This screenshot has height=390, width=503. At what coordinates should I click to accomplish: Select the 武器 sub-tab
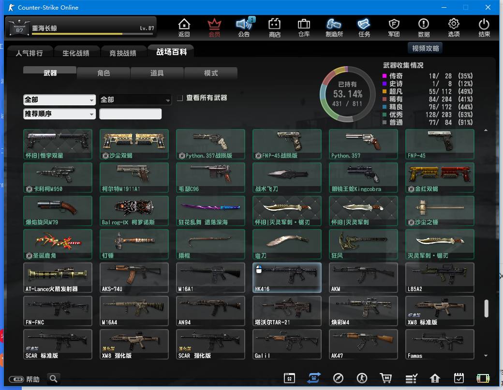50,73
